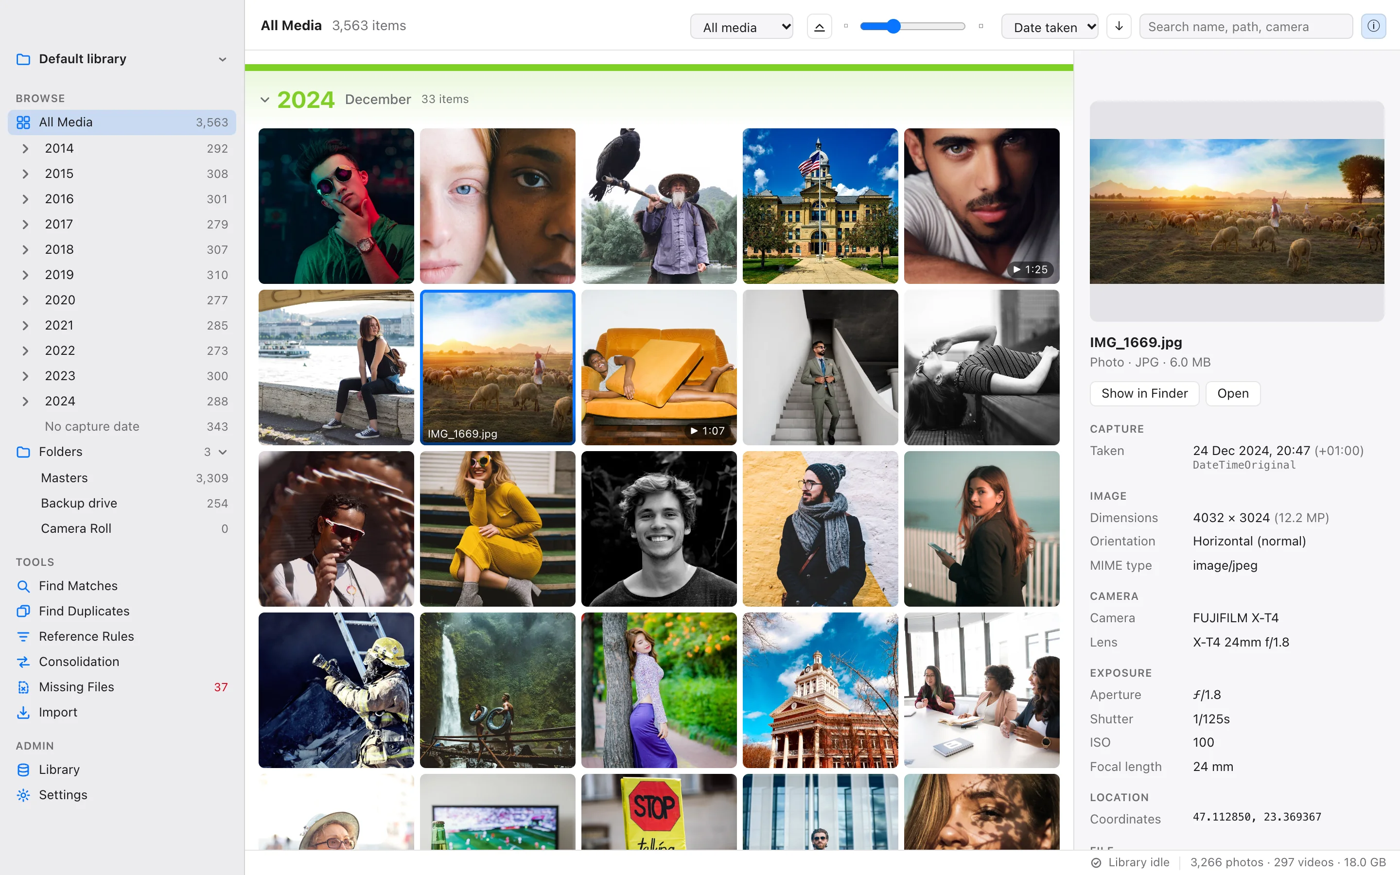
Task: Expand the 2022 year chevron
Action: pos(25,350)
